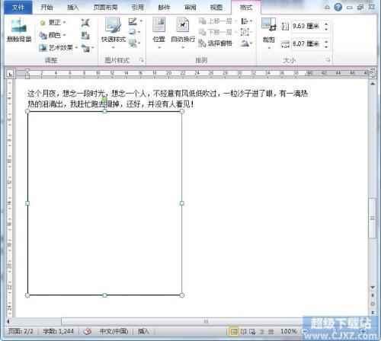Click the Selection Pane (选择窗格) button
Viewport: 381px width, 341px height.
(x=215, y=43)
